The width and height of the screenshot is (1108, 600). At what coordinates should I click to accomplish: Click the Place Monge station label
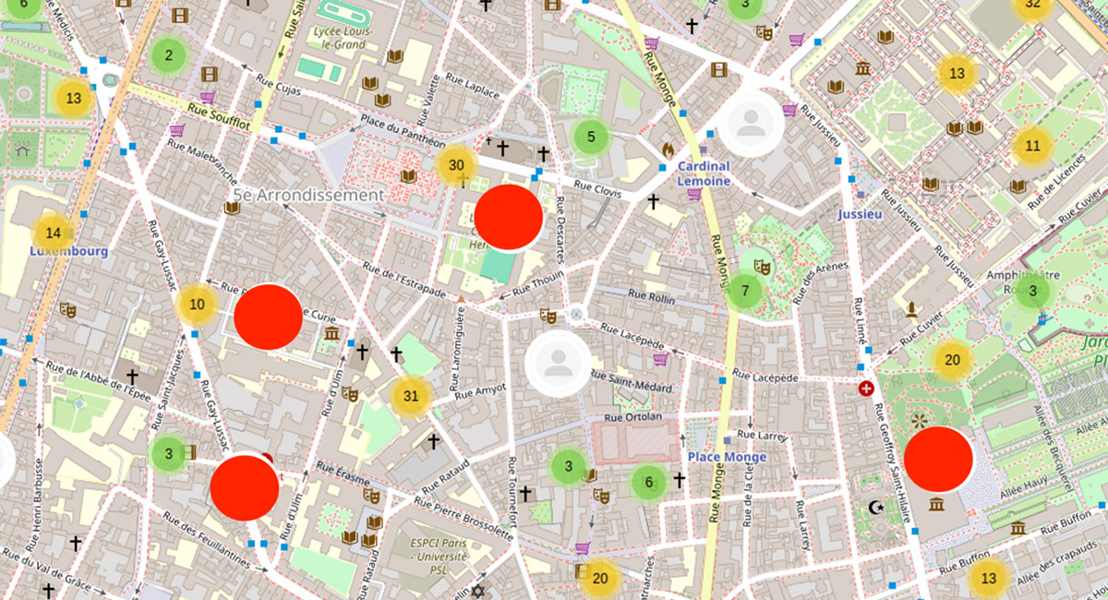click(x=727, y=457)
